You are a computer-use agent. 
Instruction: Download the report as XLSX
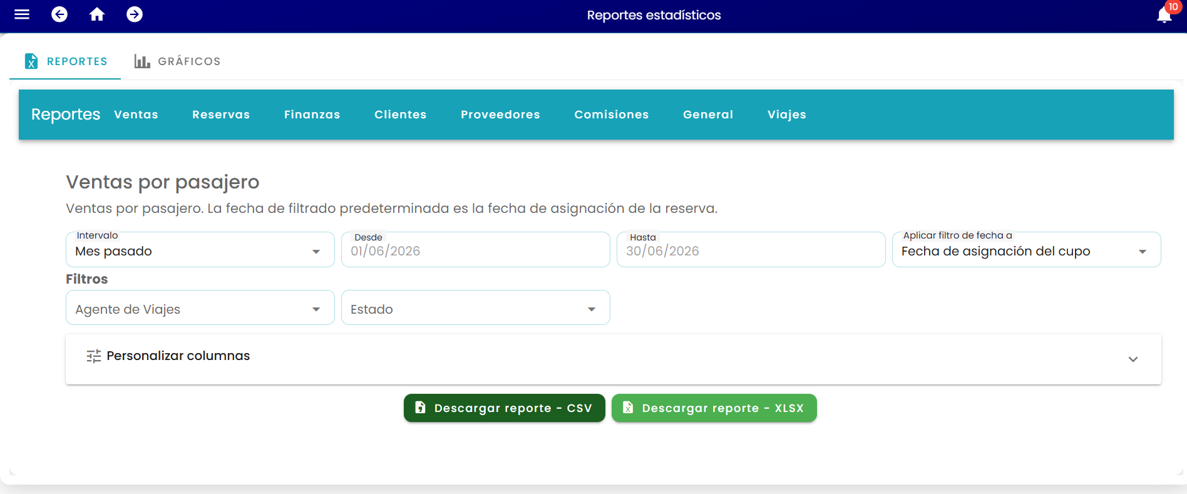(x=714, y=408)
